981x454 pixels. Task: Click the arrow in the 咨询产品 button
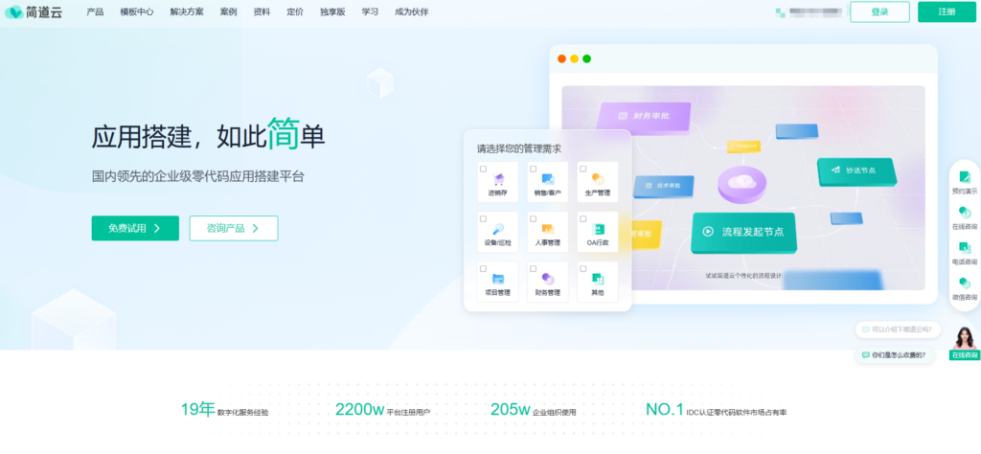tap(255, 228)
